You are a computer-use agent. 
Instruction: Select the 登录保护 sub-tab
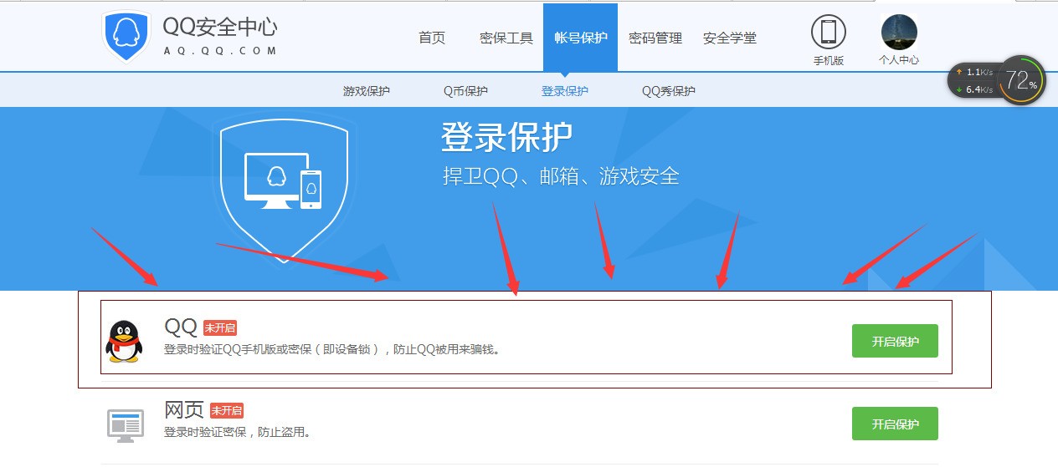pyautogui.click(x=565, y=90)
